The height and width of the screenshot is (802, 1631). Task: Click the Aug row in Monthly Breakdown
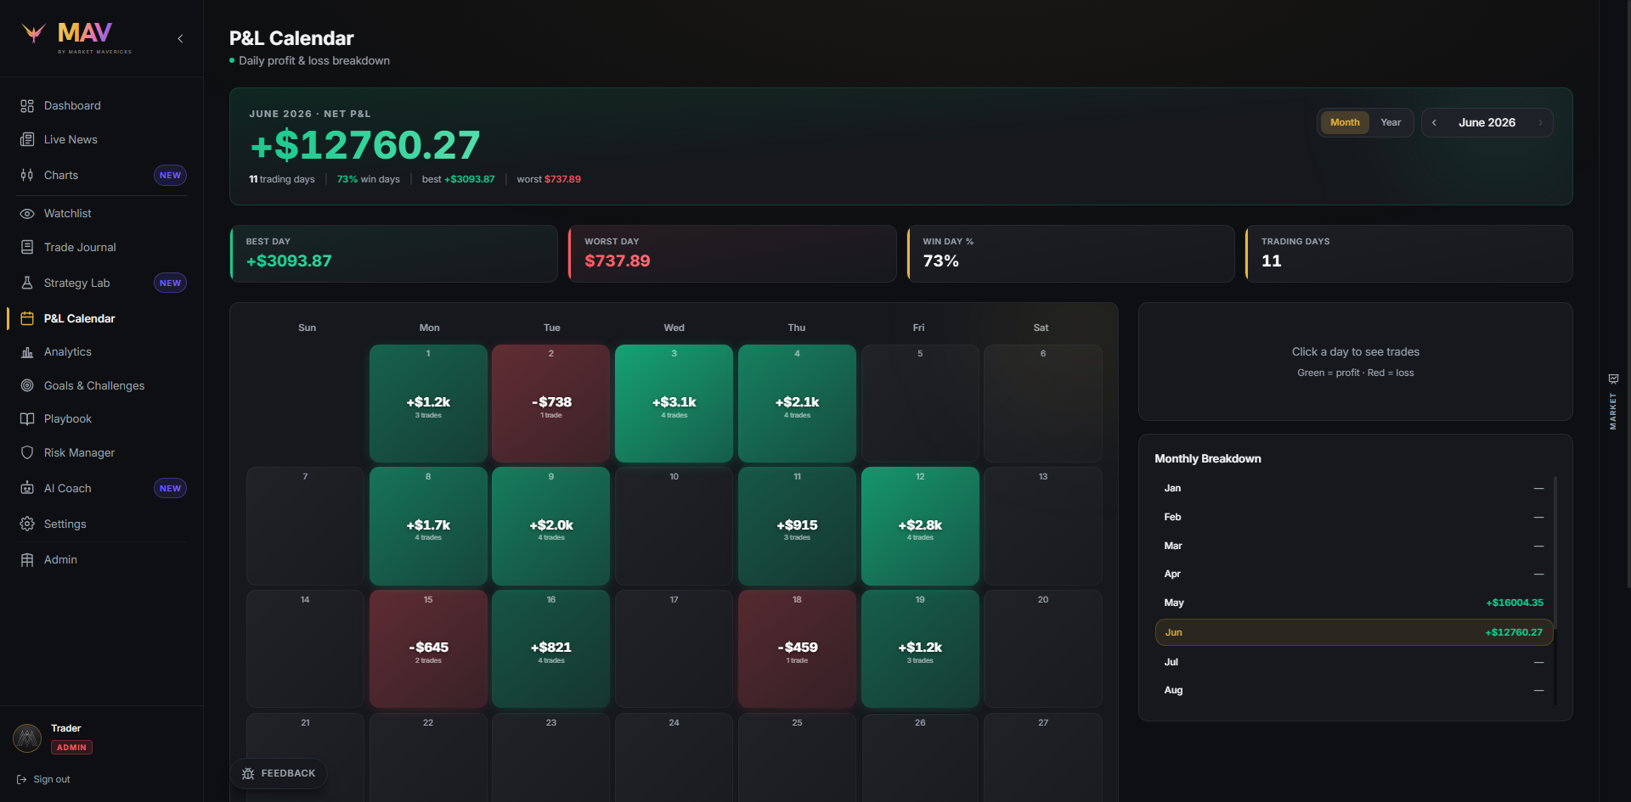1354,690
